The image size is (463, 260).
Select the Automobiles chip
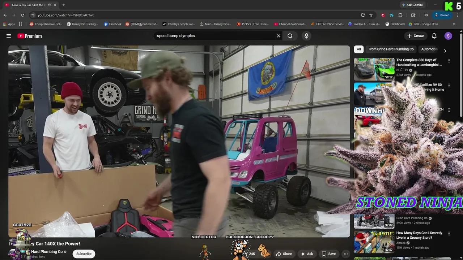[429, 49]
